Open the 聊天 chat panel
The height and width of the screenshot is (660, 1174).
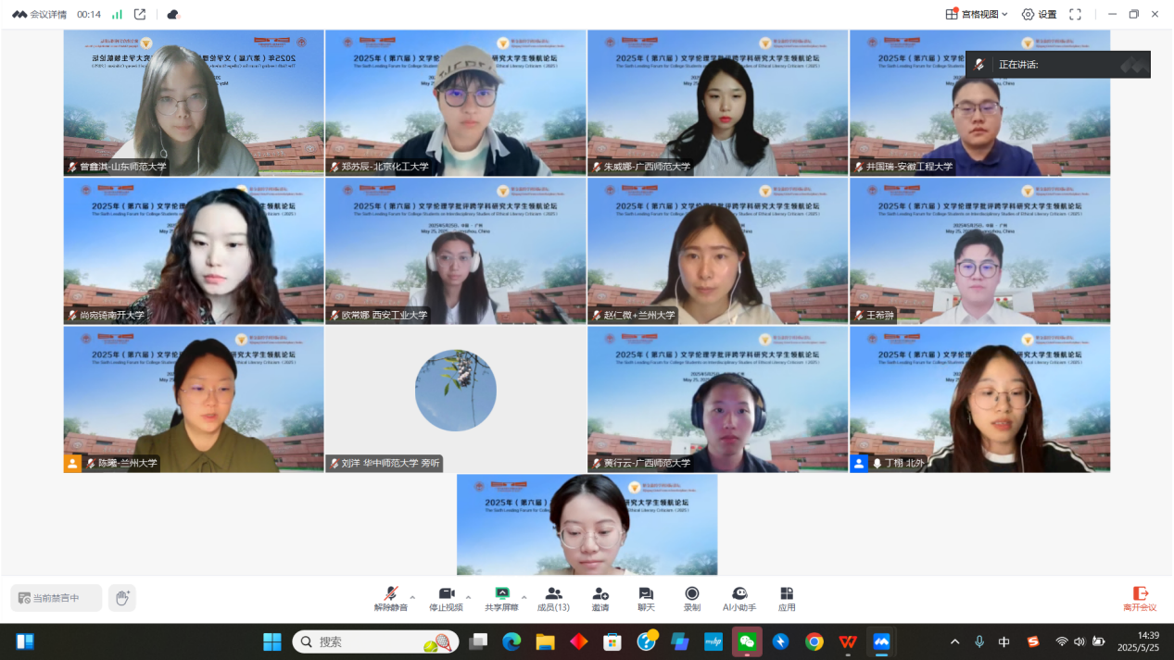pos(646,598)
